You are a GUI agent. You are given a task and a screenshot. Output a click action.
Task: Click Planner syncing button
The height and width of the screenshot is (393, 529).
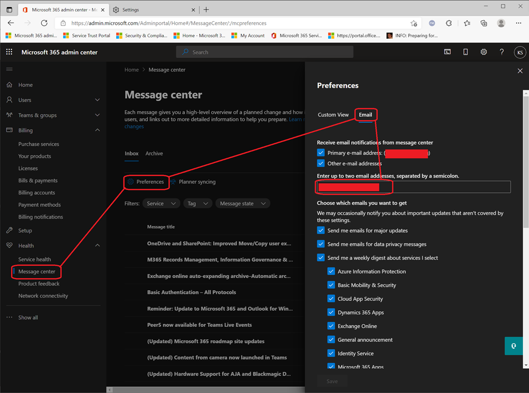pyautogui.click(x=193, y=182)
